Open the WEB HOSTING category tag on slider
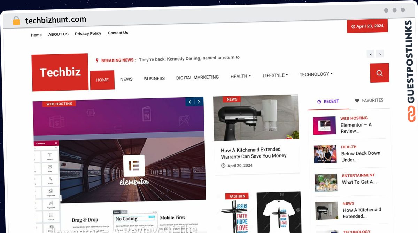Image resolution: width=418 pixels, height=233 pixels. click(x=59, y=104)
